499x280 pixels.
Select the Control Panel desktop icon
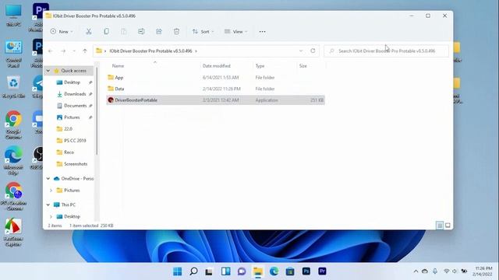[x=13, y=54]
